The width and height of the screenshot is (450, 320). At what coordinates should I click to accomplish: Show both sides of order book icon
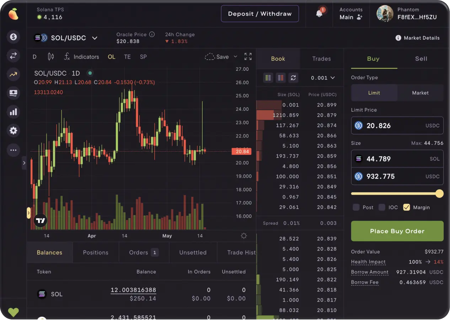click(x=268, y=77)
